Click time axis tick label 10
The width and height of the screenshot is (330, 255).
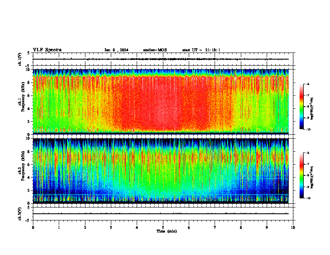tap(293, 227)
